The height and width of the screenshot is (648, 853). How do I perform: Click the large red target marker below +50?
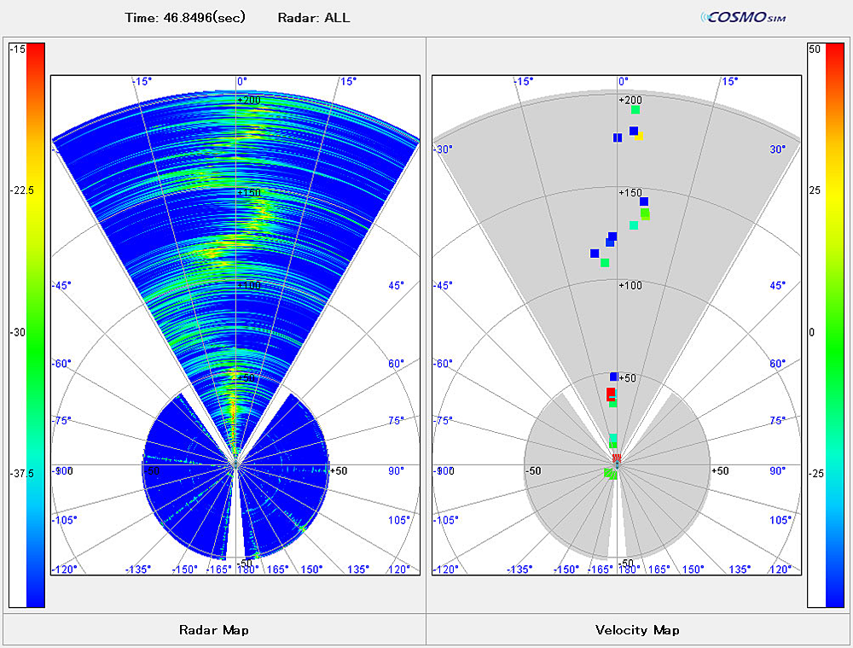pyautogui.click(x=611, y=394)
